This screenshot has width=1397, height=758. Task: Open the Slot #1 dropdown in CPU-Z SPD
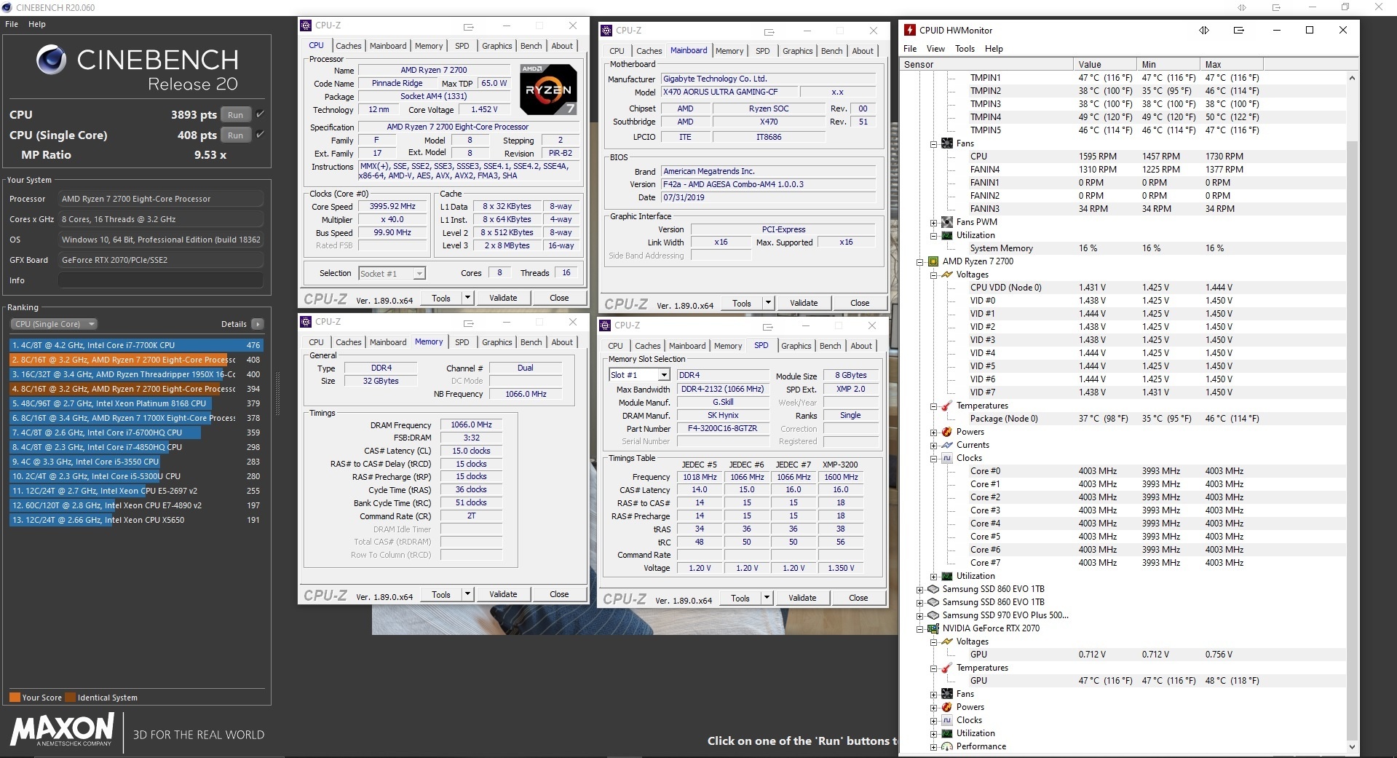664,375
